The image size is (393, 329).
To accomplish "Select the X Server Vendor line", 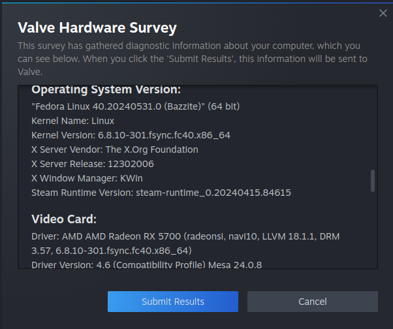I will click(x=114, y=149).
